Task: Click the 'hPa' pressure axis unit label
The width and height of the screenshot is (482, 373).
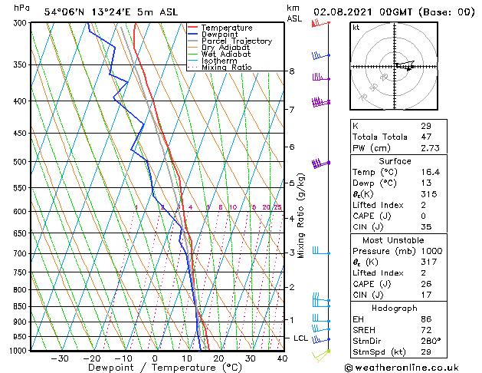Action: point(21,8)
